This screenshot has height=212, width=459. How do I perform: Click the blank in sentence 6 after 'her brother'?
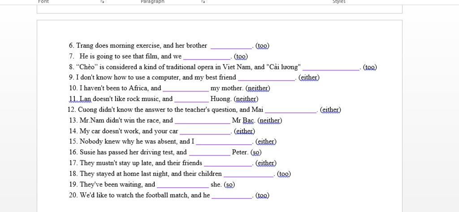[231, 46]
